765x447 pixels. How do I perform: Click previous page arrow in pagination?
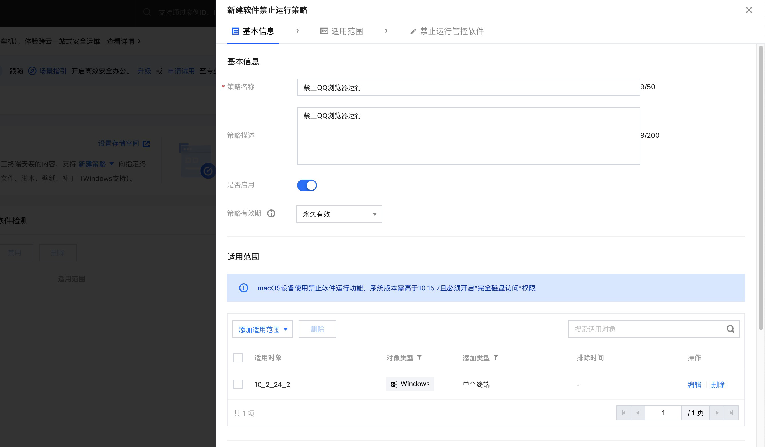[638, 413]
